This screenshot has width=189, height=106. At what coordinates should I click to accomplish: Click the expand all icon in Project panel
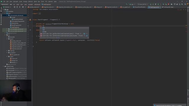click(x=17, y=7)
